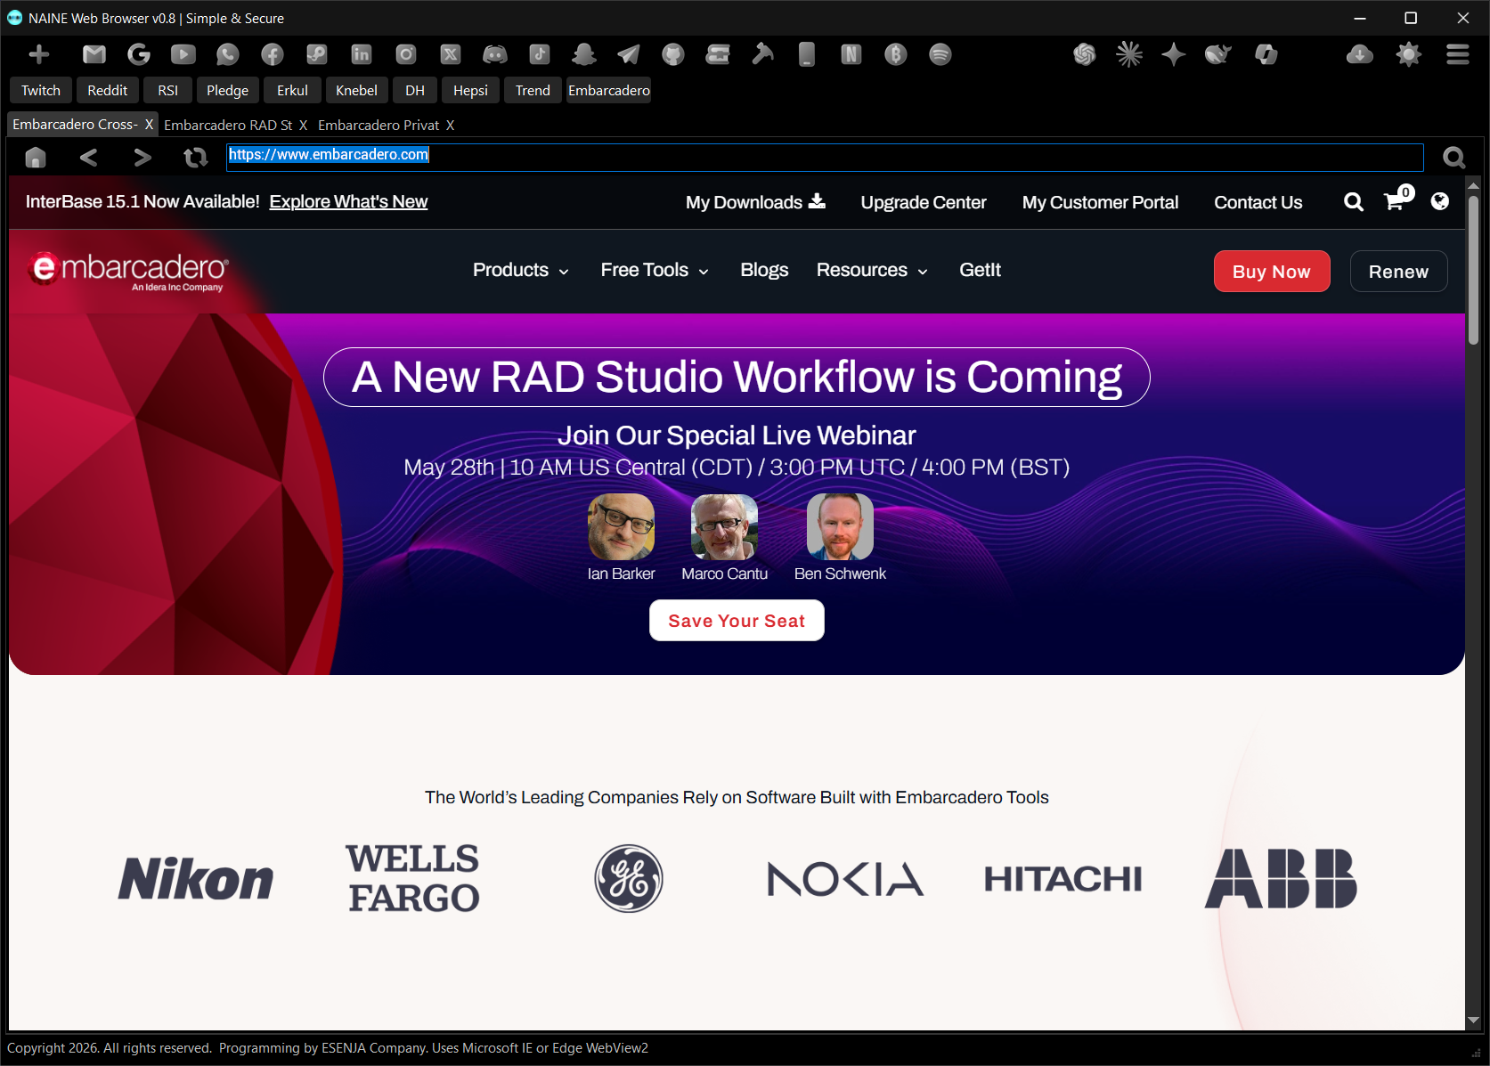
Task: Reload the page with the refresh icon
Action: point(195,158)
